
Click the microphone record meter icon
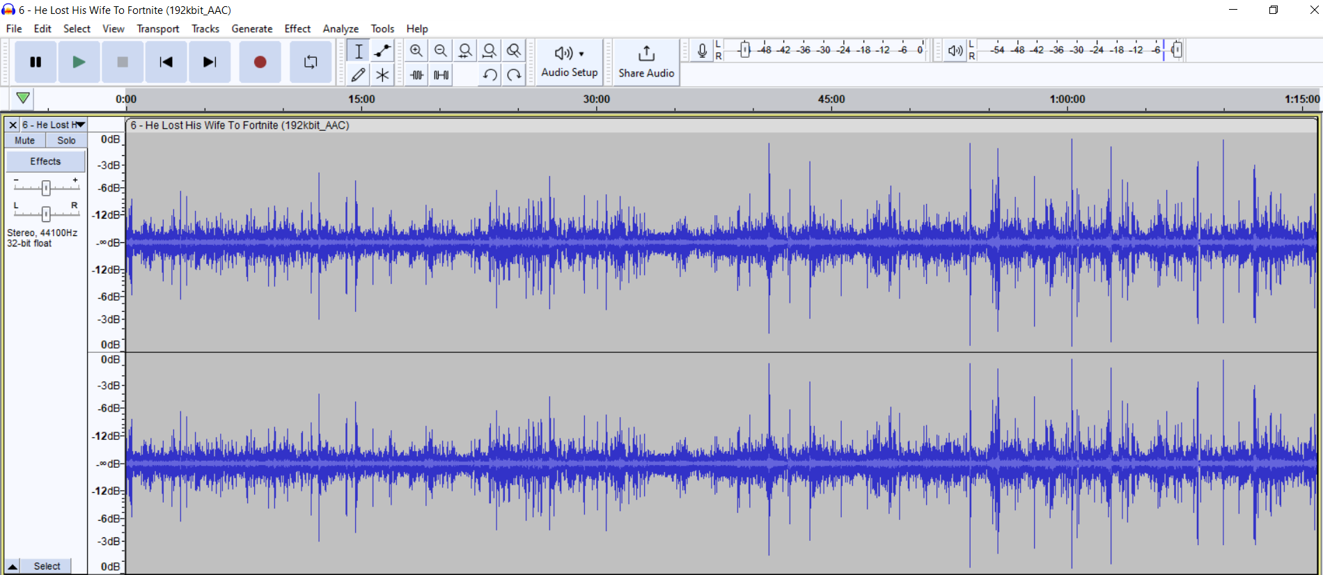(702, 51)
